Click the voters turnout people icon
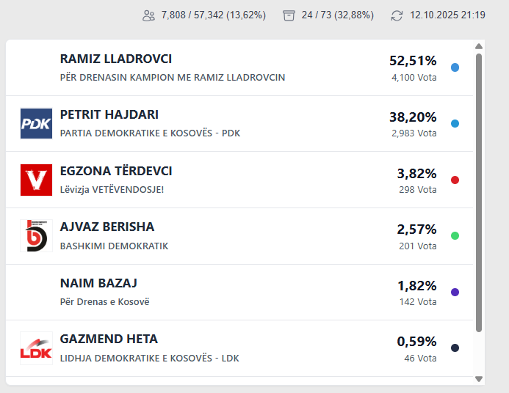This screenshot has height=393, width=509. [x=148, y=15]
